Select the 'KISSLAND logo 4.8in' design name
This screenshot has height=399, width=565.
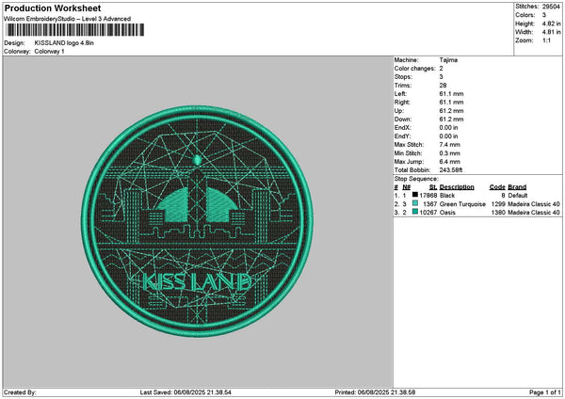coord(64,43)
